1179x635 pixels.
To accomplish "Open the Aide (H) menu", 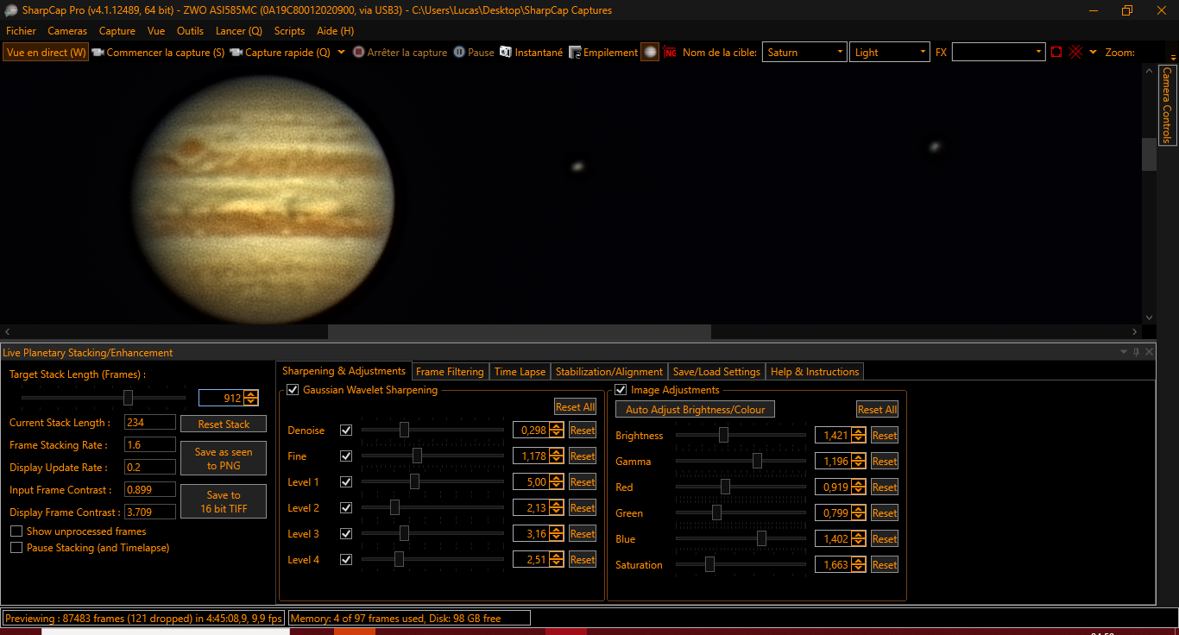I will click(x=336, y=31).
